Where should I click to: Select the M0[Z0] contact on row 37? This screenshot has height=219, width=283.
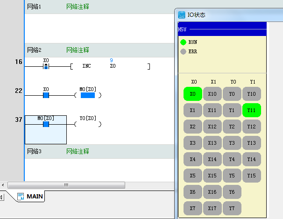click(x=46, y=124)
